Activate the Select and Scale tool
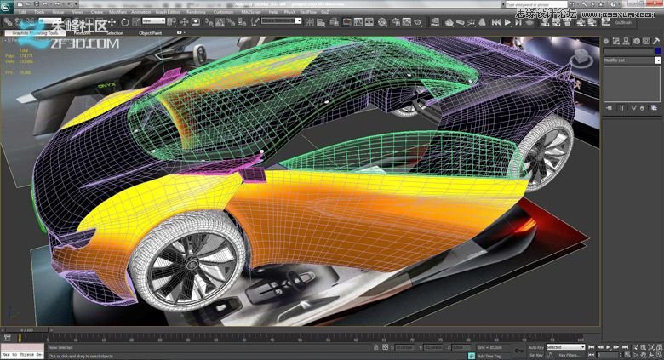 click(136, 21)
